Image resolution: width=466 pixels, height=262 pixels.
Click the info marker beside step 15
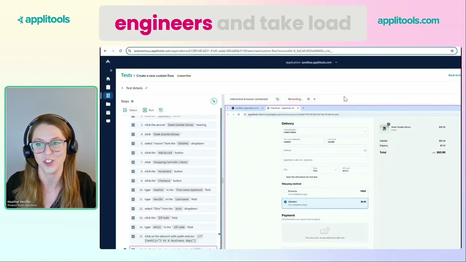click(x=219, y=234)
